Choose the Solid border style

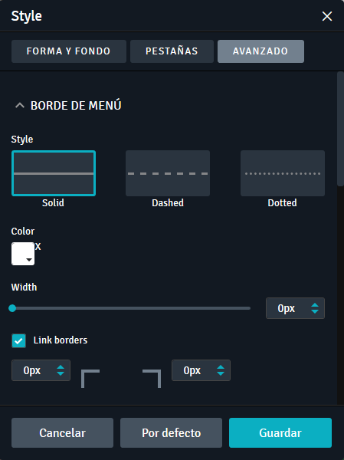[x=54, y=173]
